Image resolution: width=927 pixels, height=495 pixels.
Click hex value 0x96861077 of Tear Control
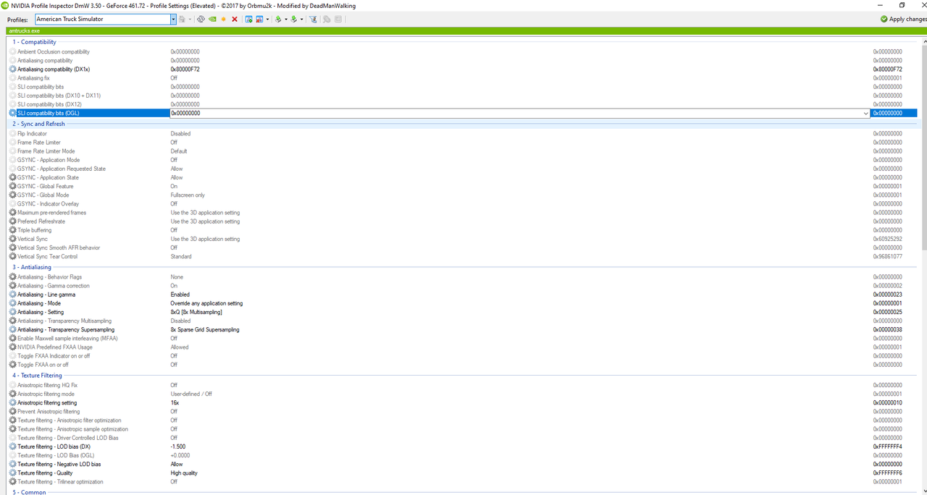point(887,256)
